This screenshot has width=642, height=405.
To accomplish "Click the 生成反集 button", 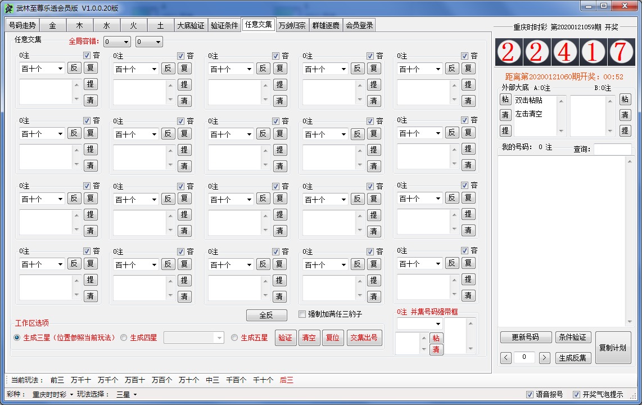I will click(573, 358).
